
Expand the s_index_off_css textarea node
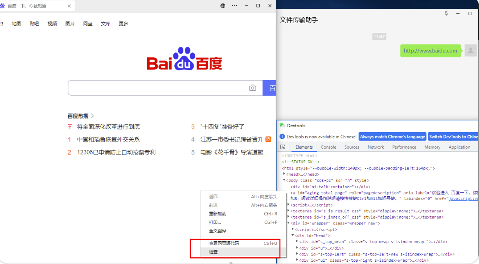tap(289, 217)
